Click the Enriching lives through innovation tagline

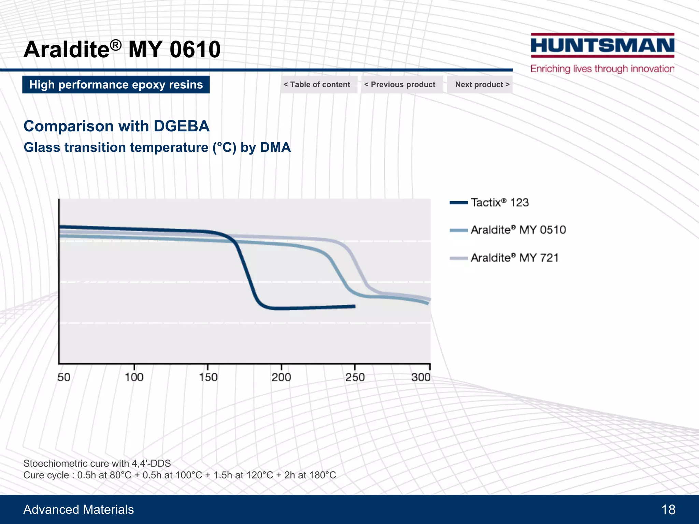(602, 69)
